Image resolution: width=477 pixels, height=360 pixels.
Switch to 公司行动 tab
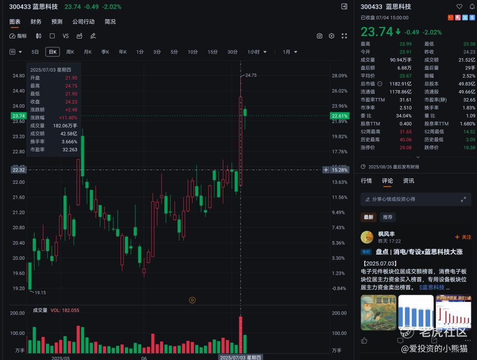point(83,22)
